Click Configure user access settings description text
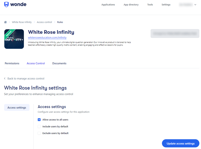Viewport: 201px width, 149px height. coord(64,112)
